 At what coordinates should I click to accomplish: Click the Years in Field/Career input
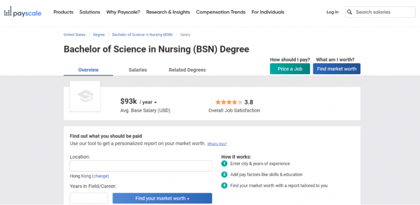(x=89, y=198)
